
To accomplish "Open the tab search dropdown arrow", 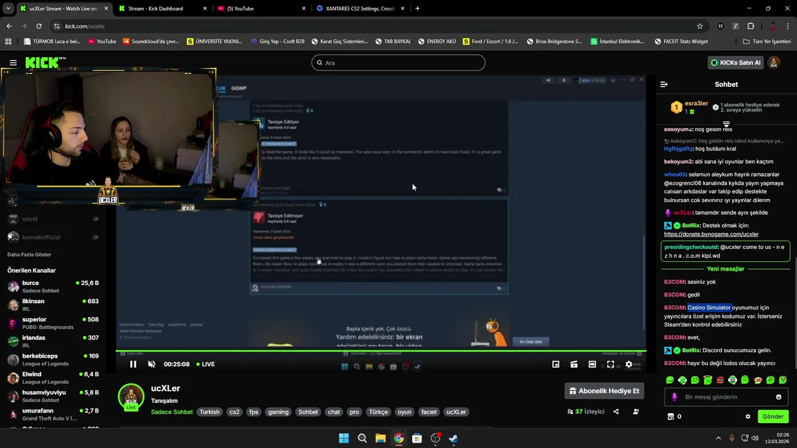I will (x=8, y=9).
